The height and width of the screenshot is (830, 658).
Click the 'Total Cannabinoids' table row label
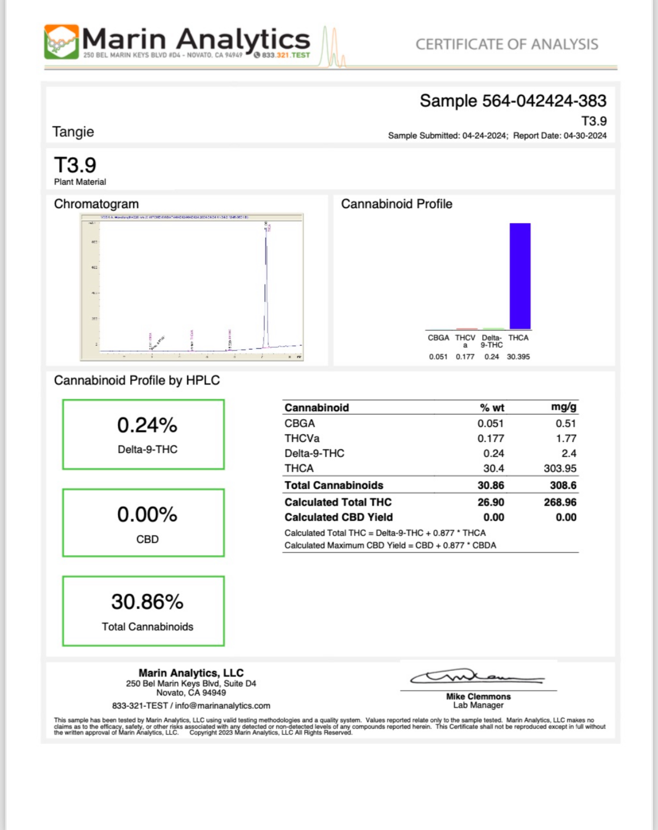click(x=334, y=486)
